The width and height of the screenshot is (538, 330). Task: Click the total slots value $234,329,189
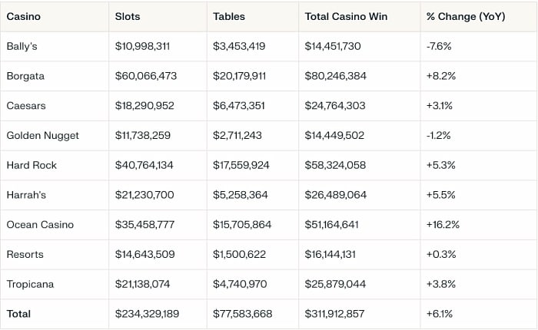click(x=148, y=314)
